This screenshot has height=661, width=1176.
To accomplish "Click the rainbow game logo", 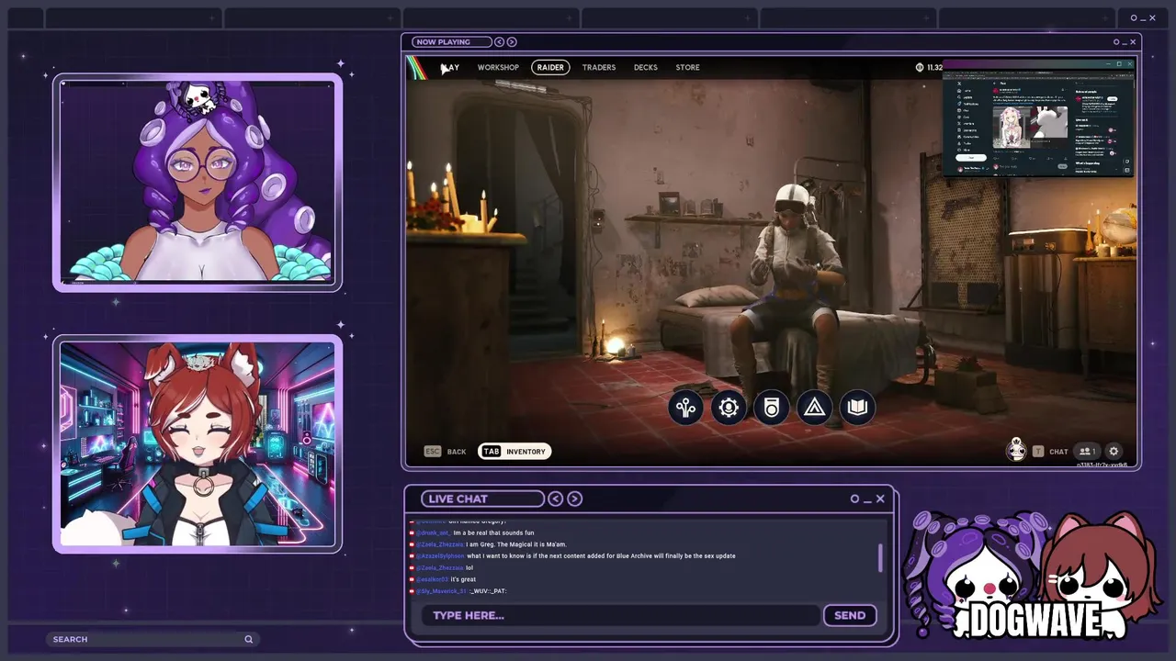I will 416,67.
